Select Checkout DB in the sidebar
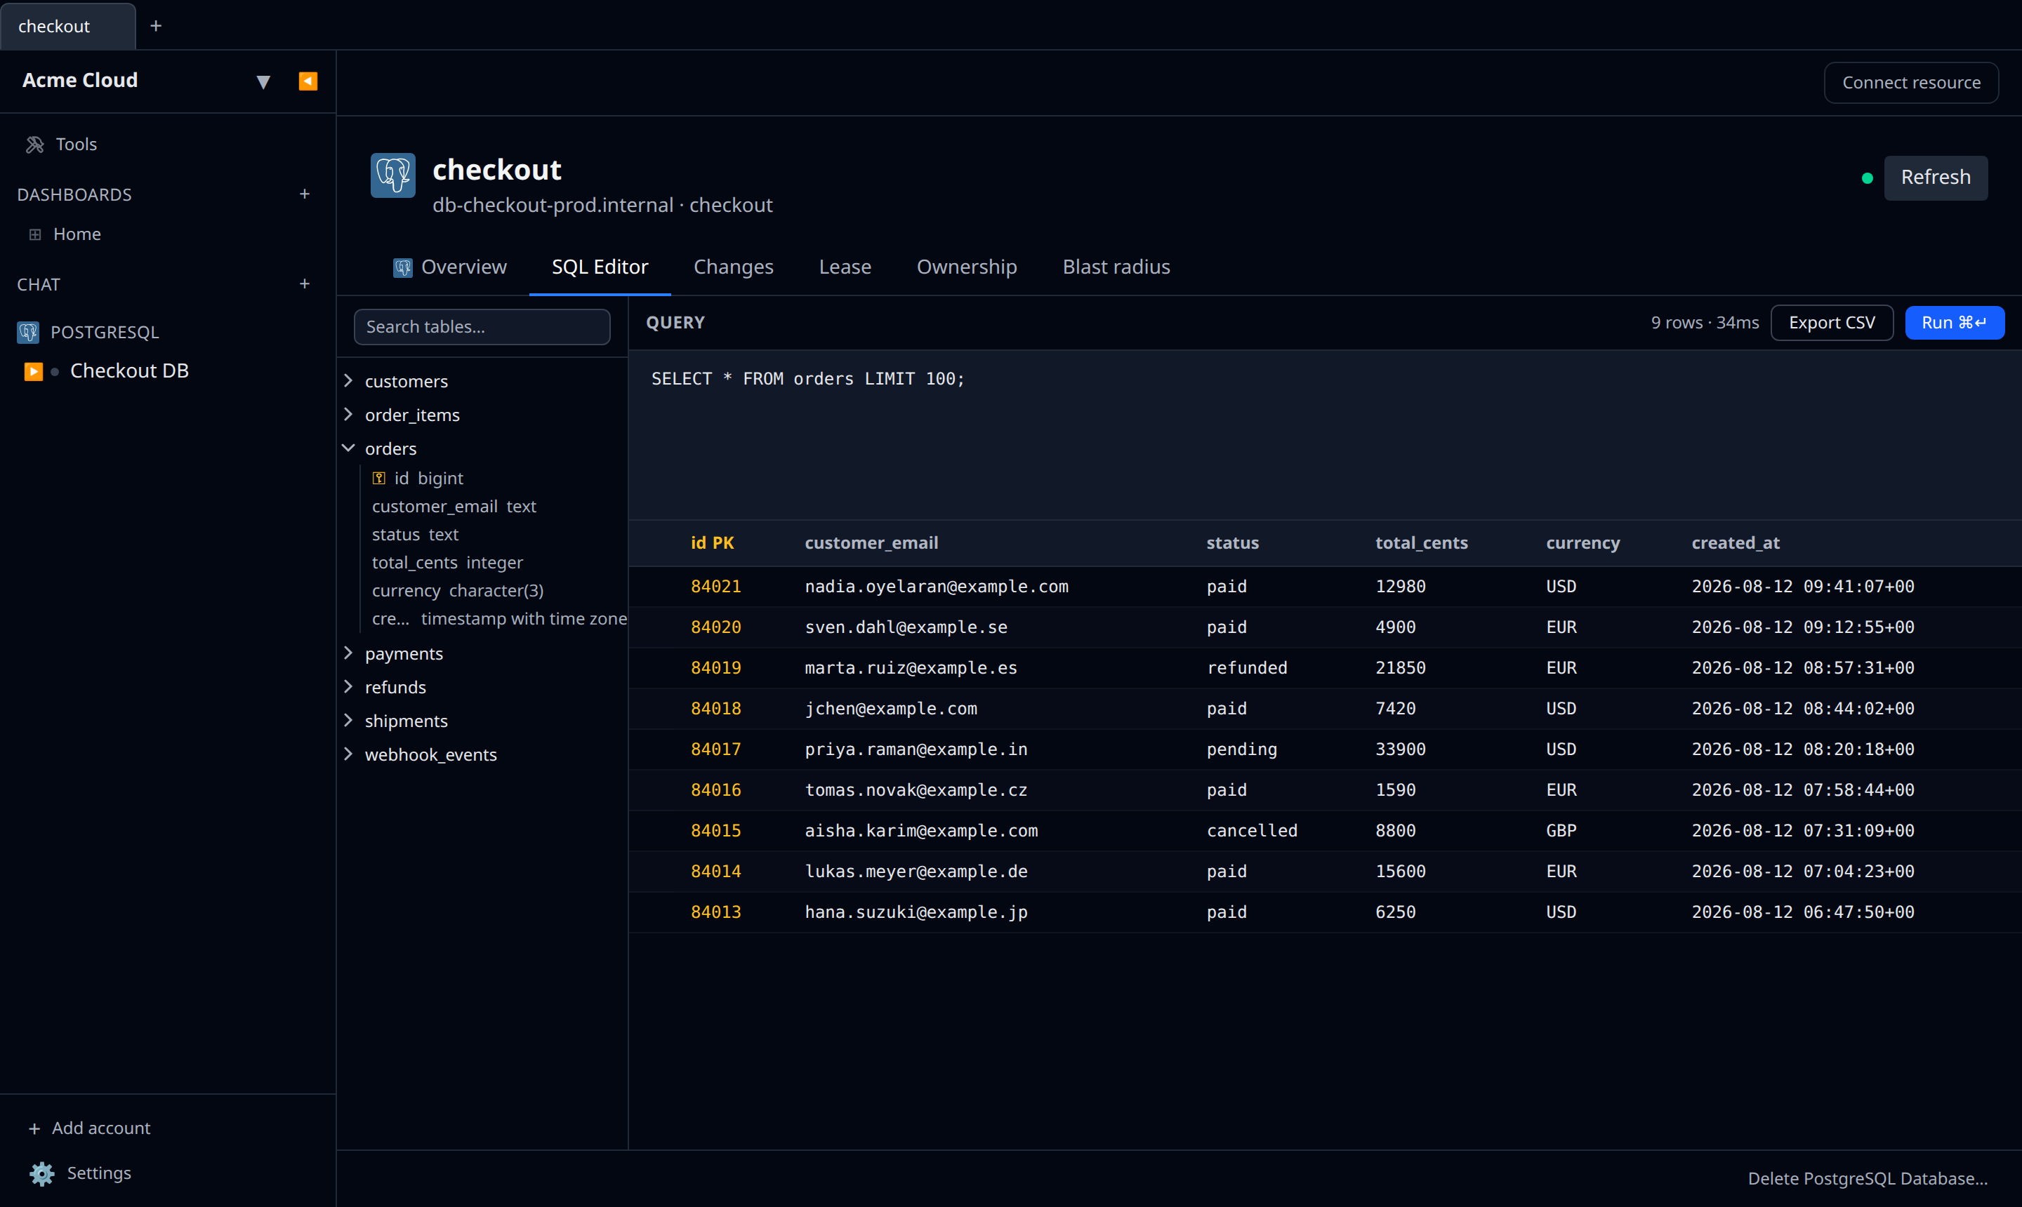 tap(128, 371)
